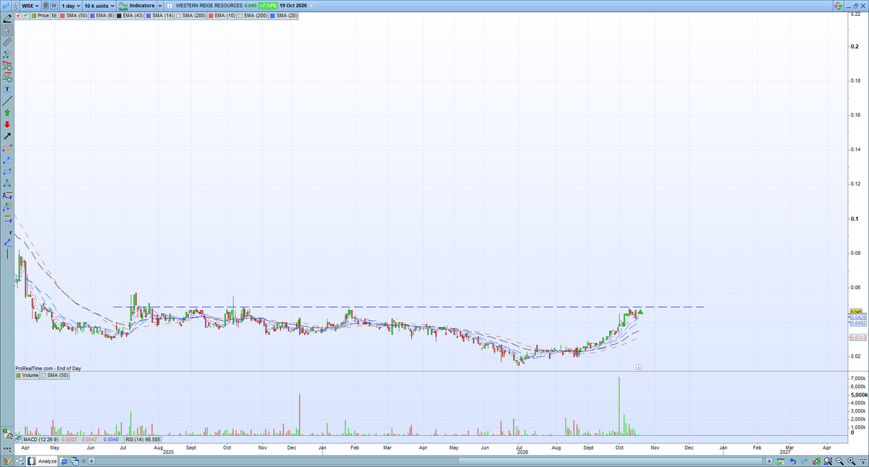Open the drawing objects pencil icon bottom-left

point(7,461)
